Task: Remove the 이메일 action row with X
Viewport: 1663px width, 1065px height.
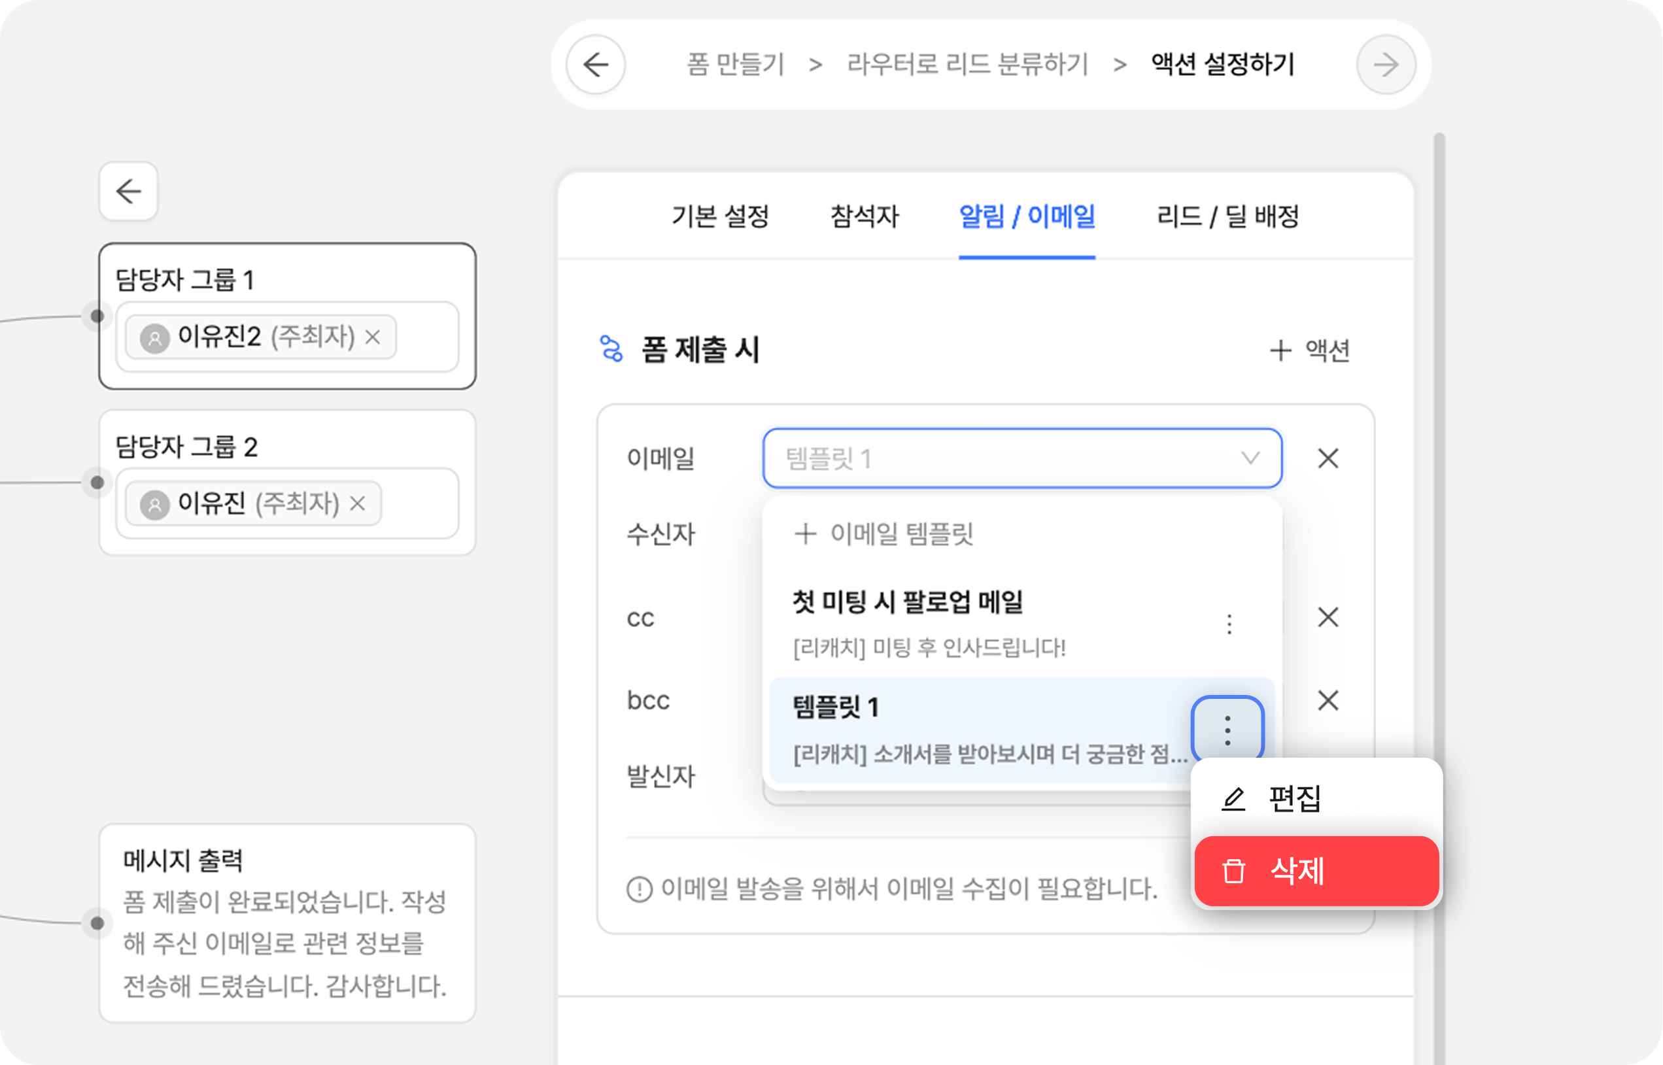Action: click(x=1328, y=458)
